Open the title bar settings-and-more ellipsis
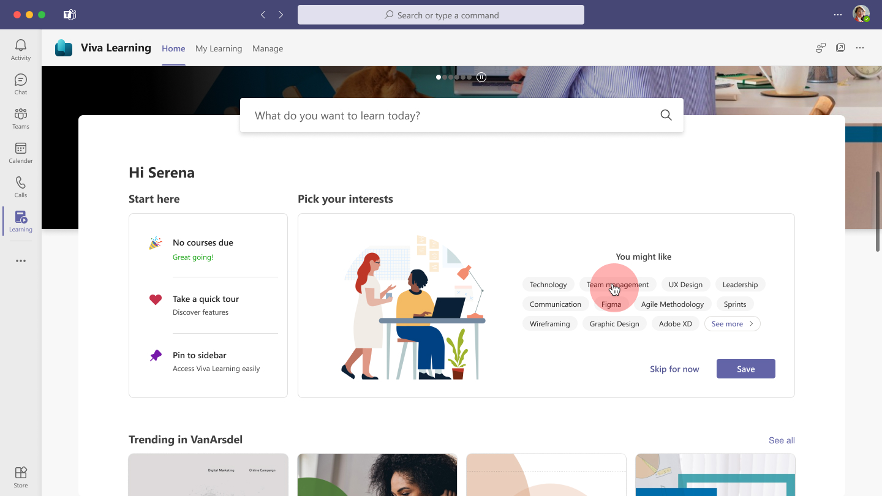The image size is (882, 496). pyautogui.click(x=838, y=15)
